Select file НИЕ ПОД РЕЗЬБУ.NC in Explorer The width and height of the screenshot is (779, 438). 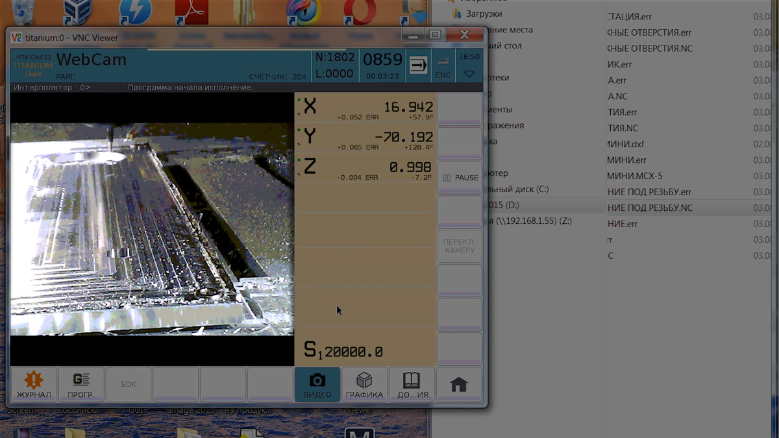(650, 208)
